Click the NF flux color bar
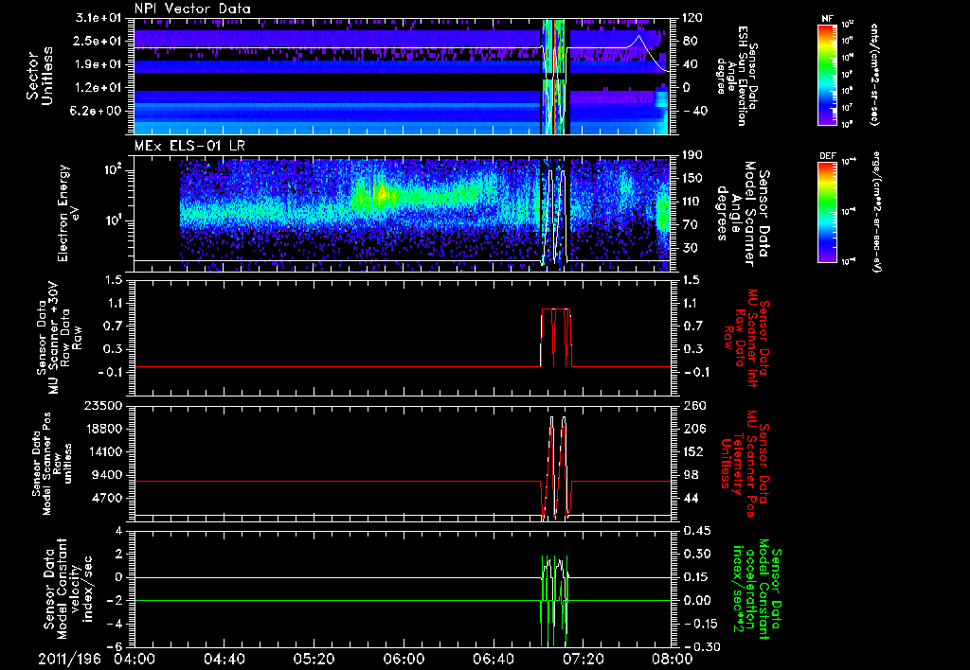 tap(828, 74)
